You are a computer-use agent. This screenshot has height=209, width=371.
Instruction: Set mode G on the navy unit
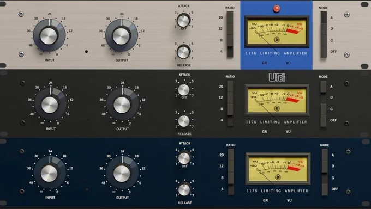pyautogui.click(x=325, y=178)
